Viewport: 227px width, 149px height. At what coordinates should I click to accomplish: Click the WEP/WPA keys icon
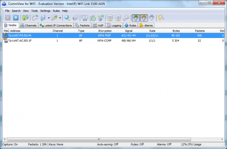coord(161,18)
